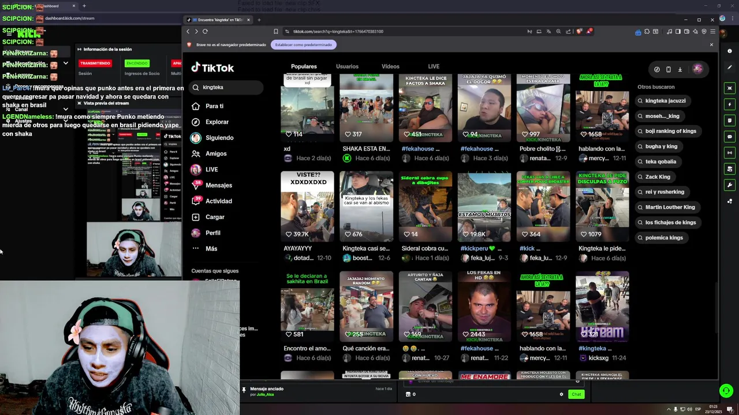Open 'Perfil' in TikTok sidebar
The width and height of the screenshot is (739, 415).
pyautogui.click(x=206, y=233)
